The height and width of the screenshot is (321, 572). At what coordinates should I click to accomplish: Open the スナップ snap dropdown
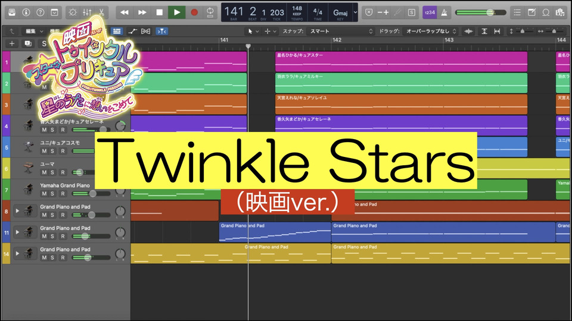[340, 32]
